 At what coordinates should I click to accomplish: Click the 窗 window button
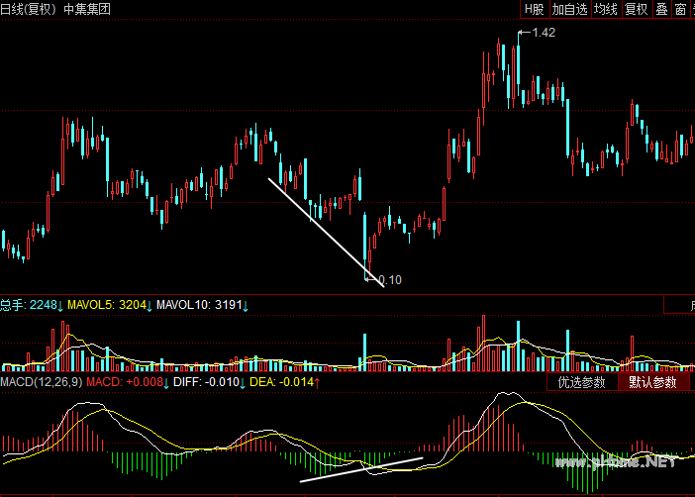click(680, 9)
